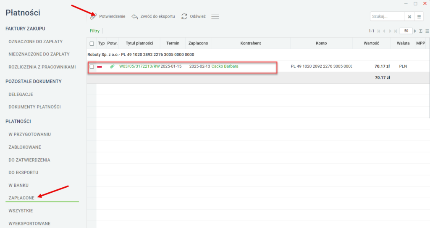Open contractor Cacko Barbara link

click(225, 66)
